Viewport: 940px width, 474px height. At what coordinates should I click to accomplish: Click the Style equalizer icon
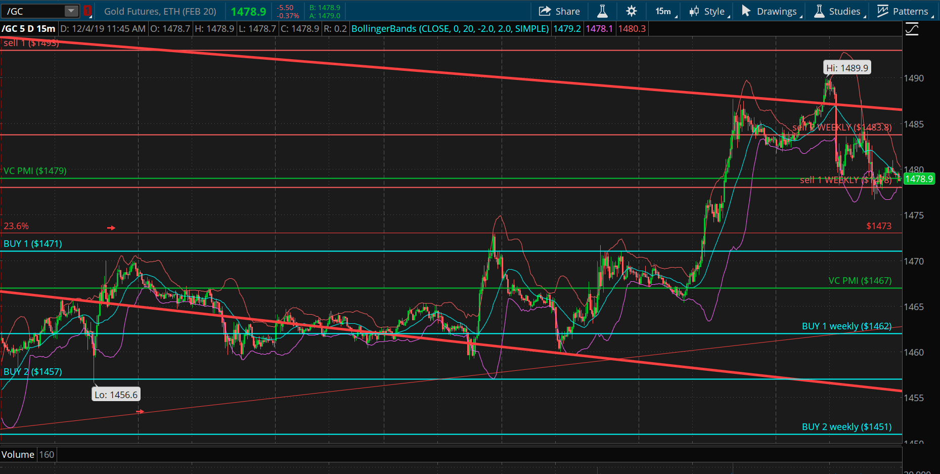point(696,11)
